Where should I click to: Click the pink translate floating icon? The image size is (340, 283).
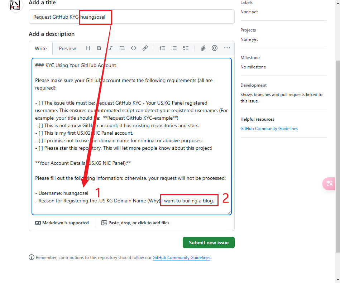pyautogui.click(x=329, y=183)
